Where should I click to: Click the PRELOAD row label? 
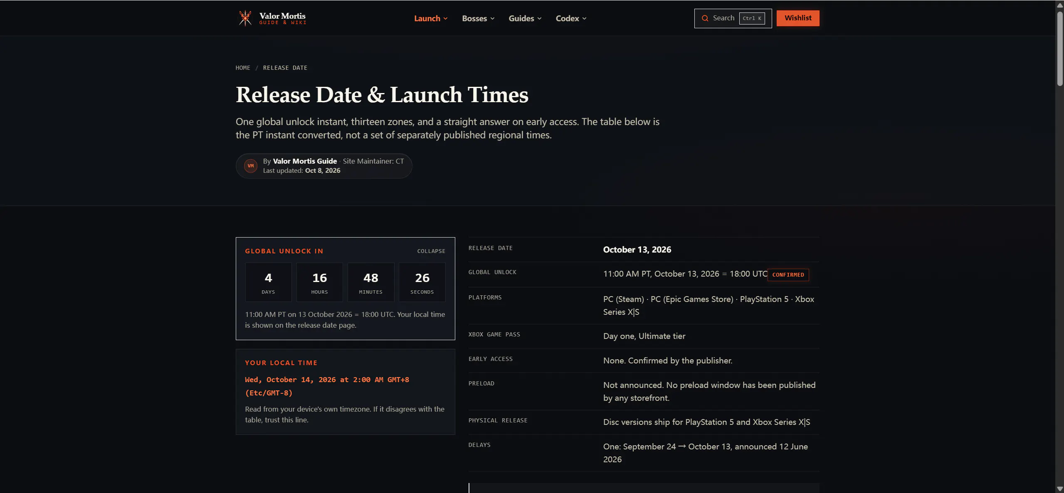481,383
